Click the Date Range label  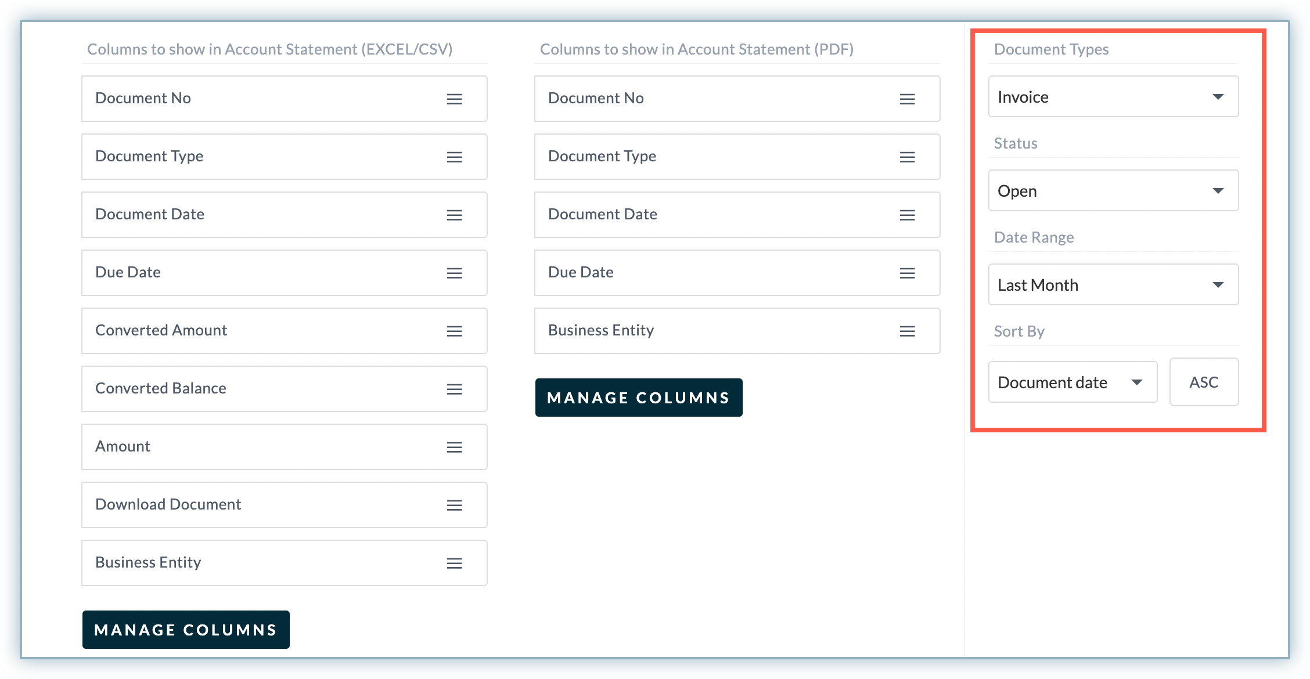1034,237
